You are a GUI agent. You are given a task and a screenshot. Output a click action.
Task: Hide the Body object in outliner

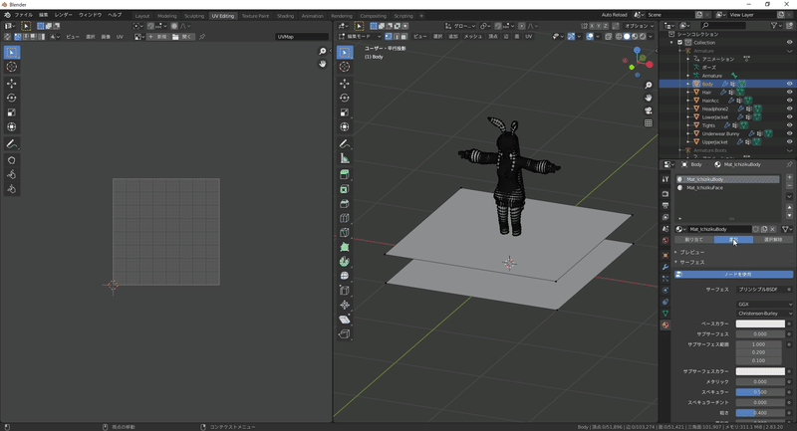point(790,84)
